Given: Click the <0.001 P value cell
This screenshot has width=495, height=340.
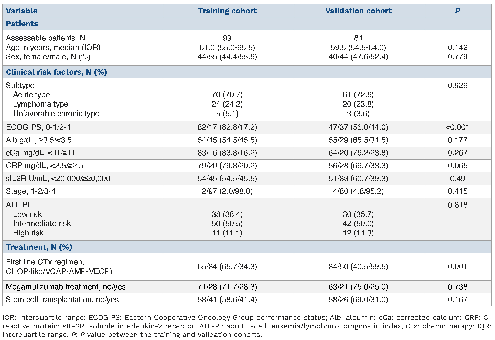Looking at the screenshot, I should [x=457, y=127].
